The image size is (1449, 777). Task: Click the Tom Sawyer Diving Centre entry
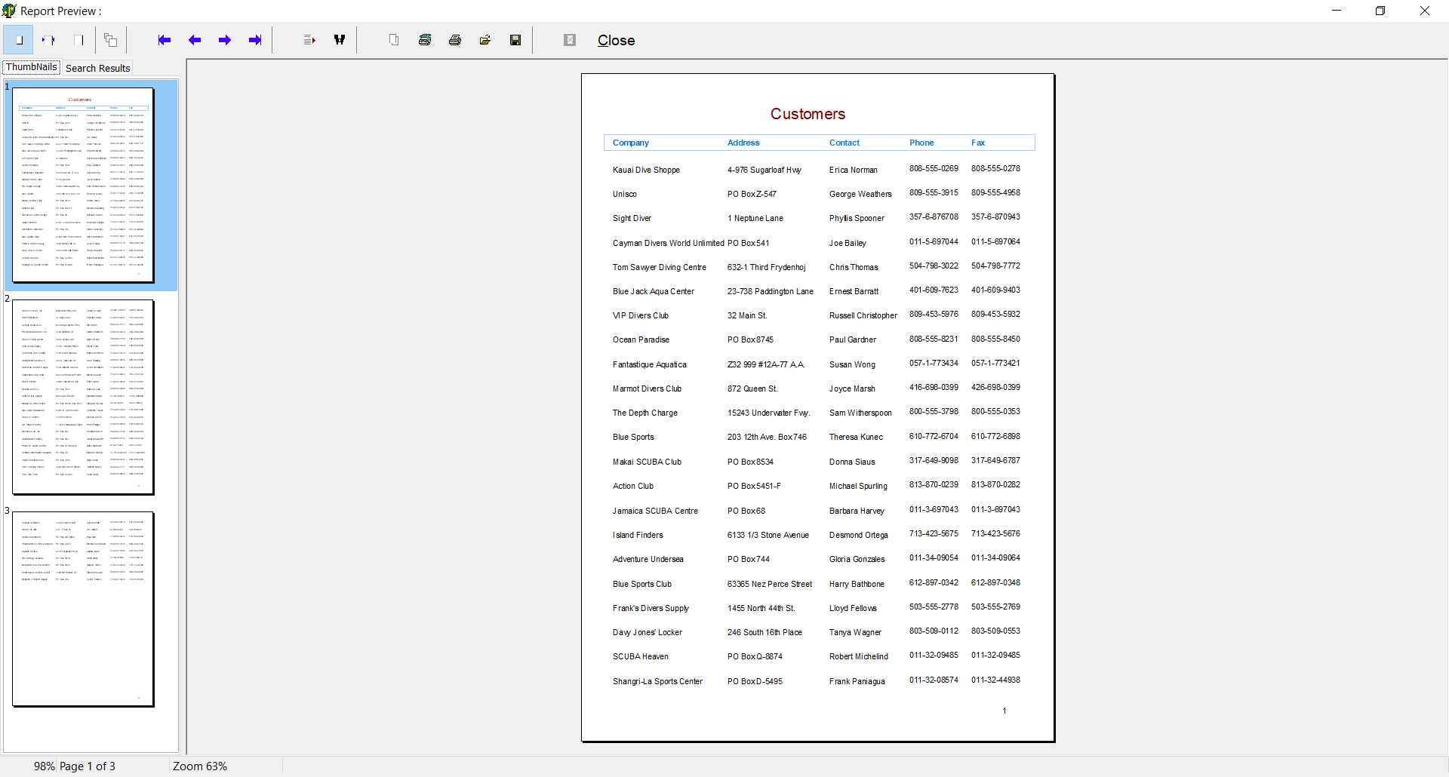coord(660,267)
